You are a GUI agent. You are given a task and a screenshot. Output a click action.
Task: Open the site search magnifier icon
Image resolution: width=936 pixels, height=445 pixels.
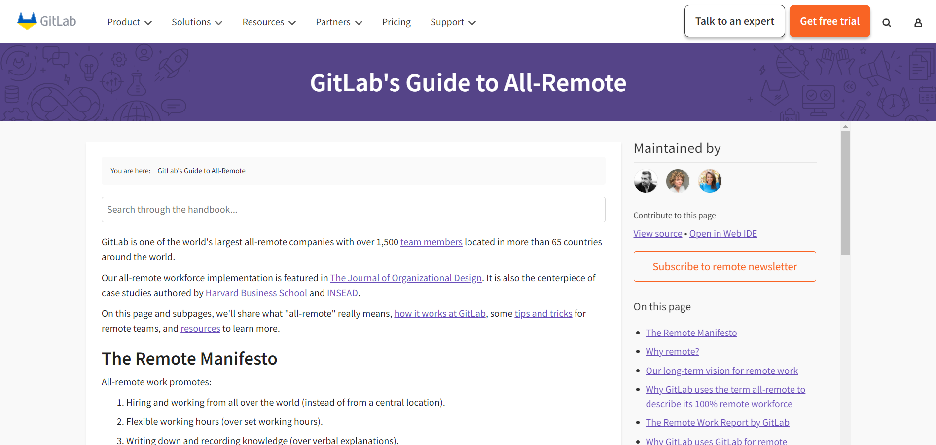point(886,23)
